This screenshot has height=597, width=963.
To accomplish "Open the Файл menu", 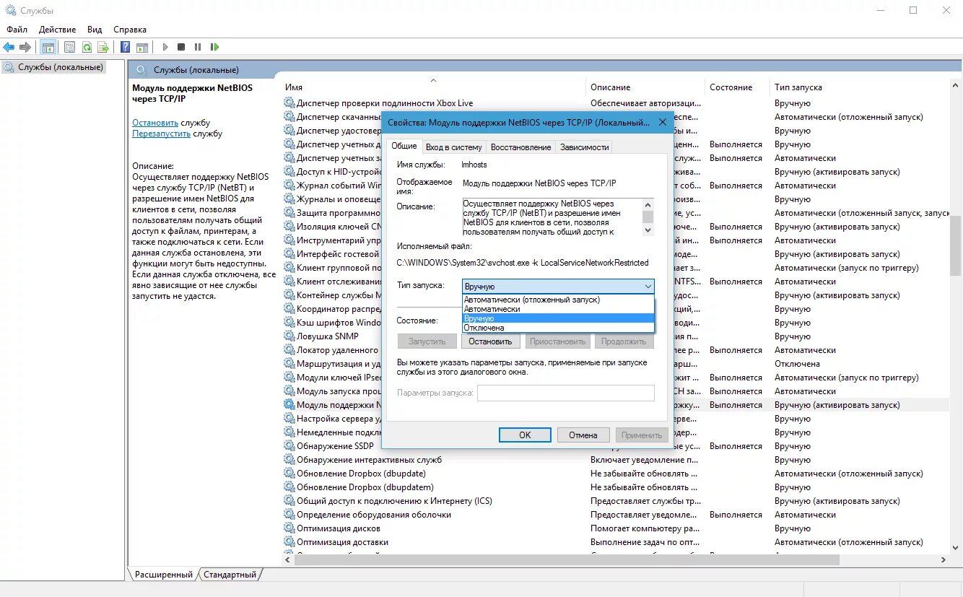I will pyautogui.click(x=17, y=30).
